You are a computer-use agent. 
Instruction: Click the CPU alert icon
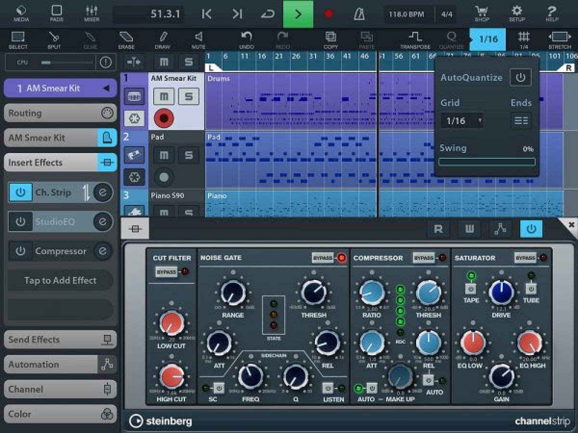coord(105,63)
